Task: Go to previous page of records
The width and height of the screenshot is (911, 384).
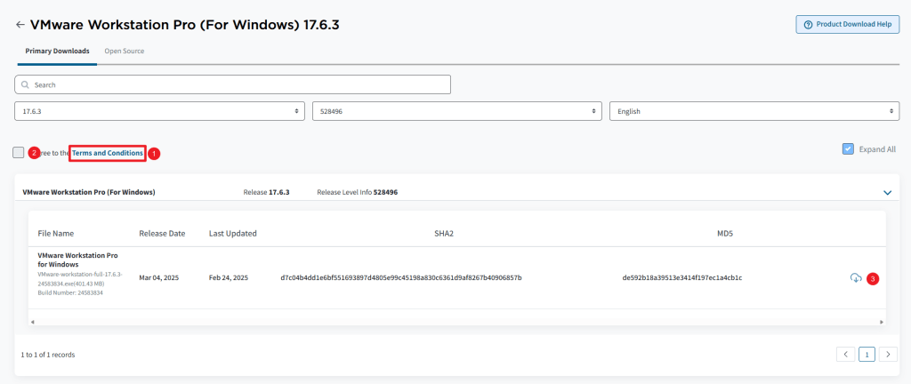Action: (845, 354)
